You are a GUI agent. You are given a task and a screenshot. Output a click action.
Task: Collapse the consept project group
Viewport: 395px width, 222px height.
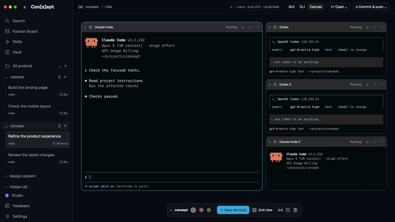pyautogui.click(x=6, y=126)
